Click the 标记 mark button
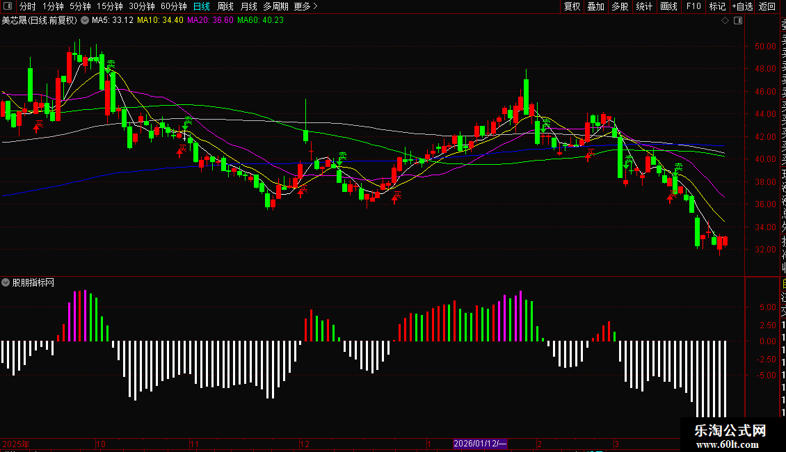Screen dimensions: 786x452 pyautogui.click(x=717, y=6)
